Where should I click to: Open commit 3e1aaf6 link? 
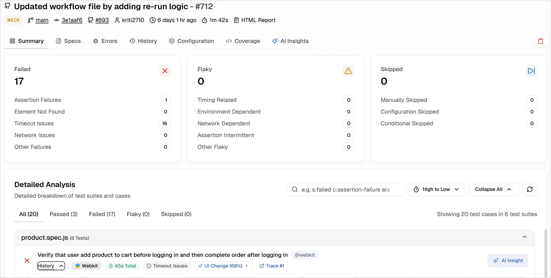pyautogui.click(x=72, y=20)
